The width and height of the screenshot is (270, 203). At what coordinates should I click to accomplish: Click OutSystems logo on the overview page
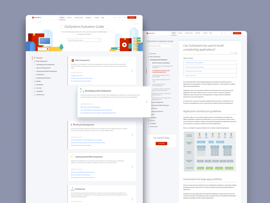36,18
